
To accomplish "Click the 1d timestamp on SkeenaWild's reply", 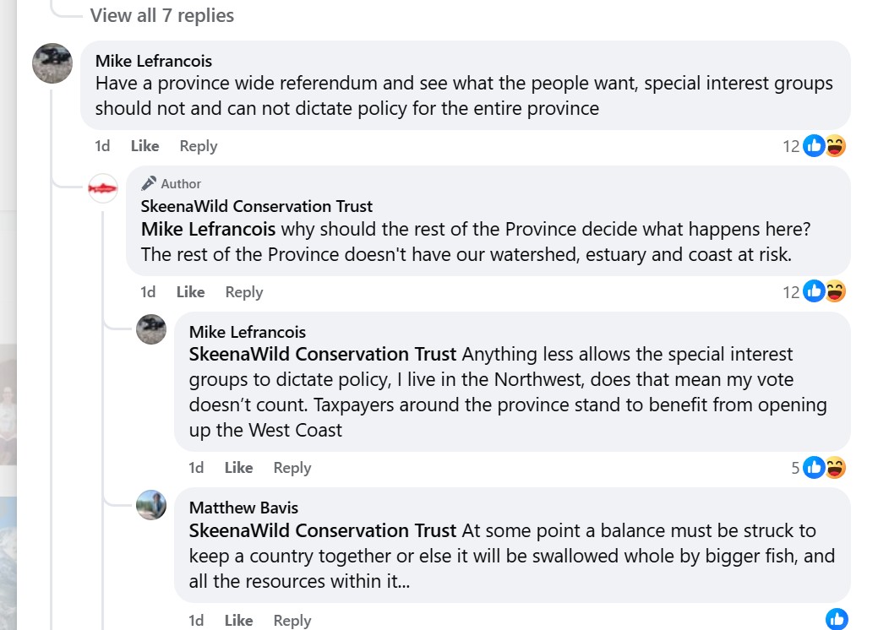I will click(x=148, y=292).
